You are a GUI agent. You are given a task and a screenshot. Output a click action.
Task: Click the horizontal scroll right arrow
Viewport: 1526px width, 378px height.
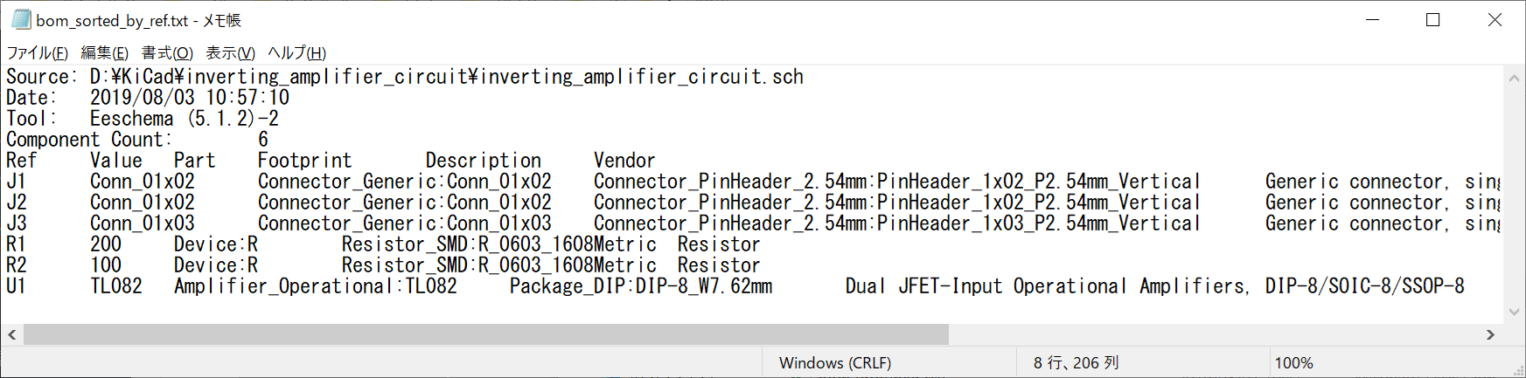pos(1490,334)
